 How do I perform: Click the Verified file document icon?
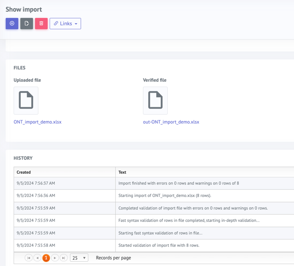click(155, 101)
